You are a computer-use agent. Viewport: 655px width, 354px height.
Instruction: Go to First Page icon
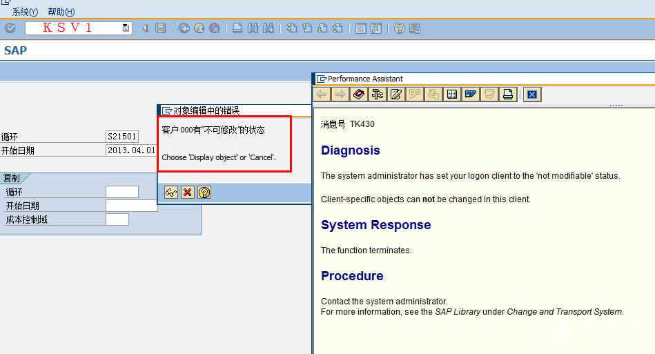291,28
